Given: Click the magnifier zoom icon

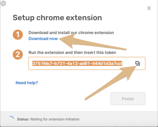Looking at the screenshot, I should tap(3, 3).
